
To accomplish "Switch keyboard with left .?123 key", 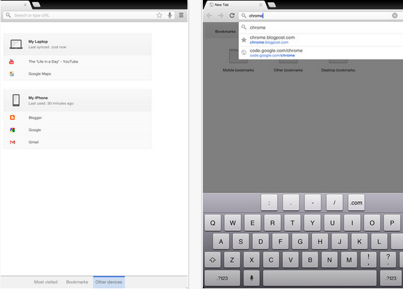I will pyautogui.click(x=222, y=278).
